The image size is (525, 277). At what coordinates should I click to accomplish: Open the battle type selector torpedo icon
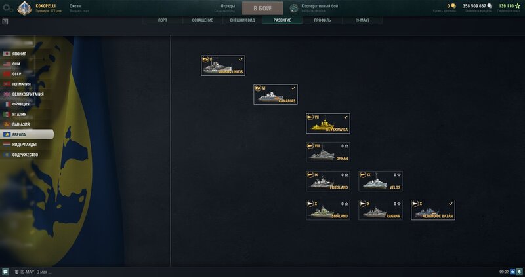click(294, 9)
